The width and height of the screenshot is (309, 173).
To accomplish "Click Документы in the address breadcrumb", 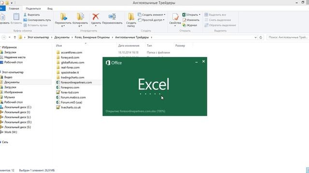I will coord(62,37).
